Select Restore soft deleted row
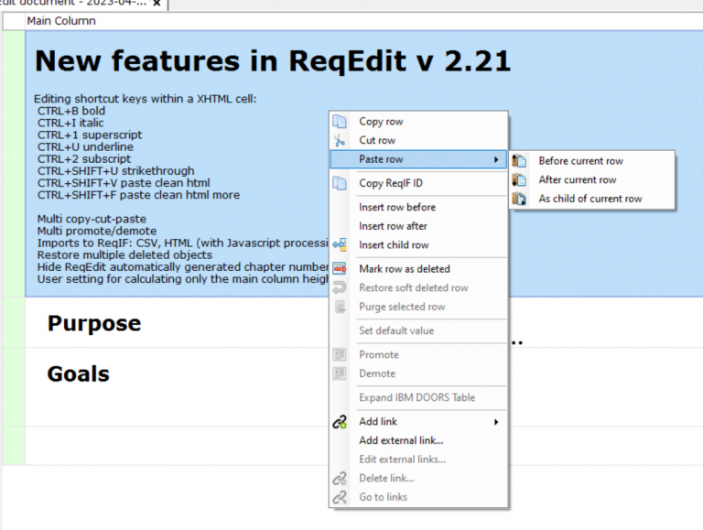This screenshot has width=703, height=530. click(418, 287)
